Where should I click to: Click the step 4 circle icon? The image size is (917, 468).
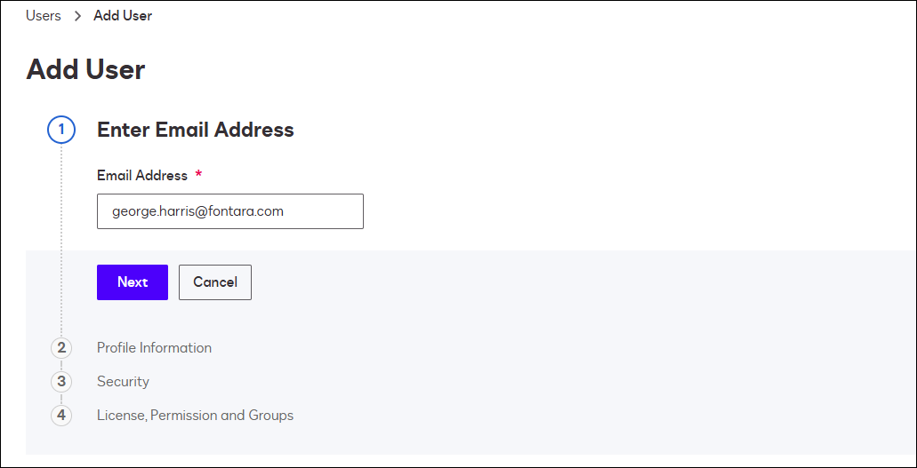click(61, 416)
